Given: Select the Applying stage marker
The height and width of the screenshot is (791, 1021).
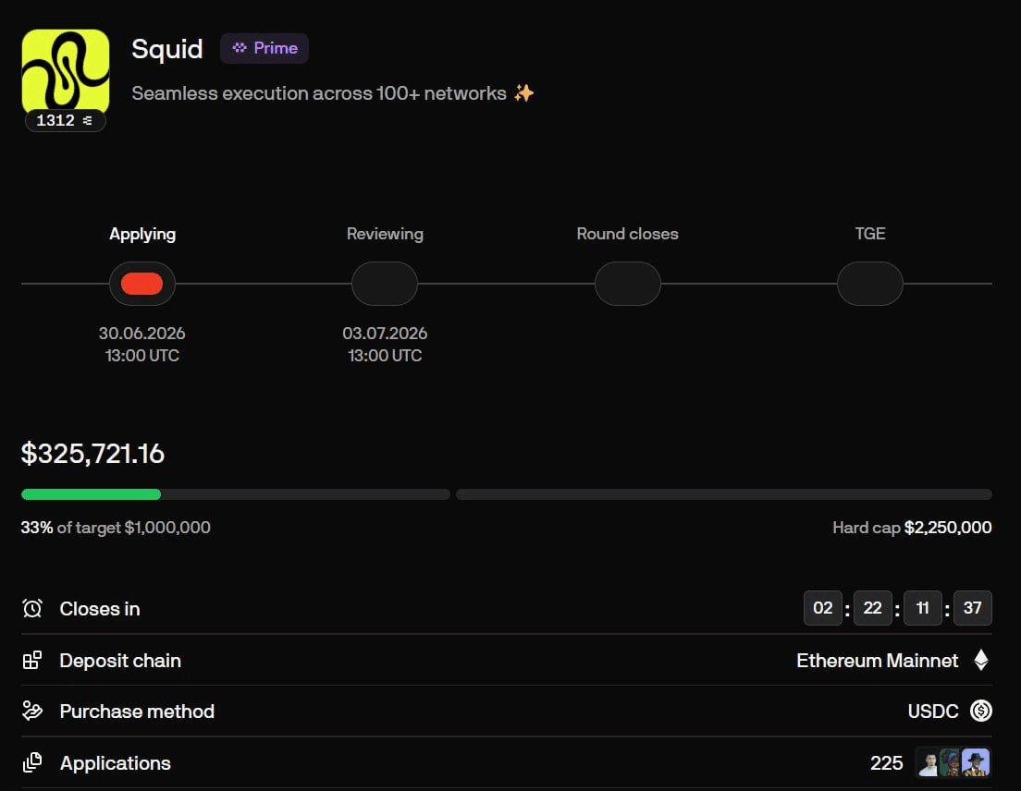Looking at the screenshot, I should [x=141, y=284].
